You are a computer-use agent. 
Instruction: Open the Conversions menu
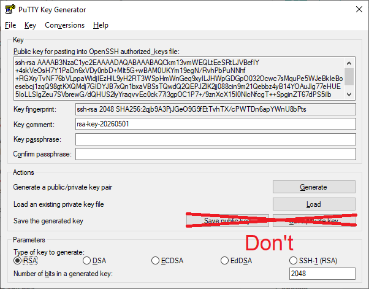click(64, 25)
